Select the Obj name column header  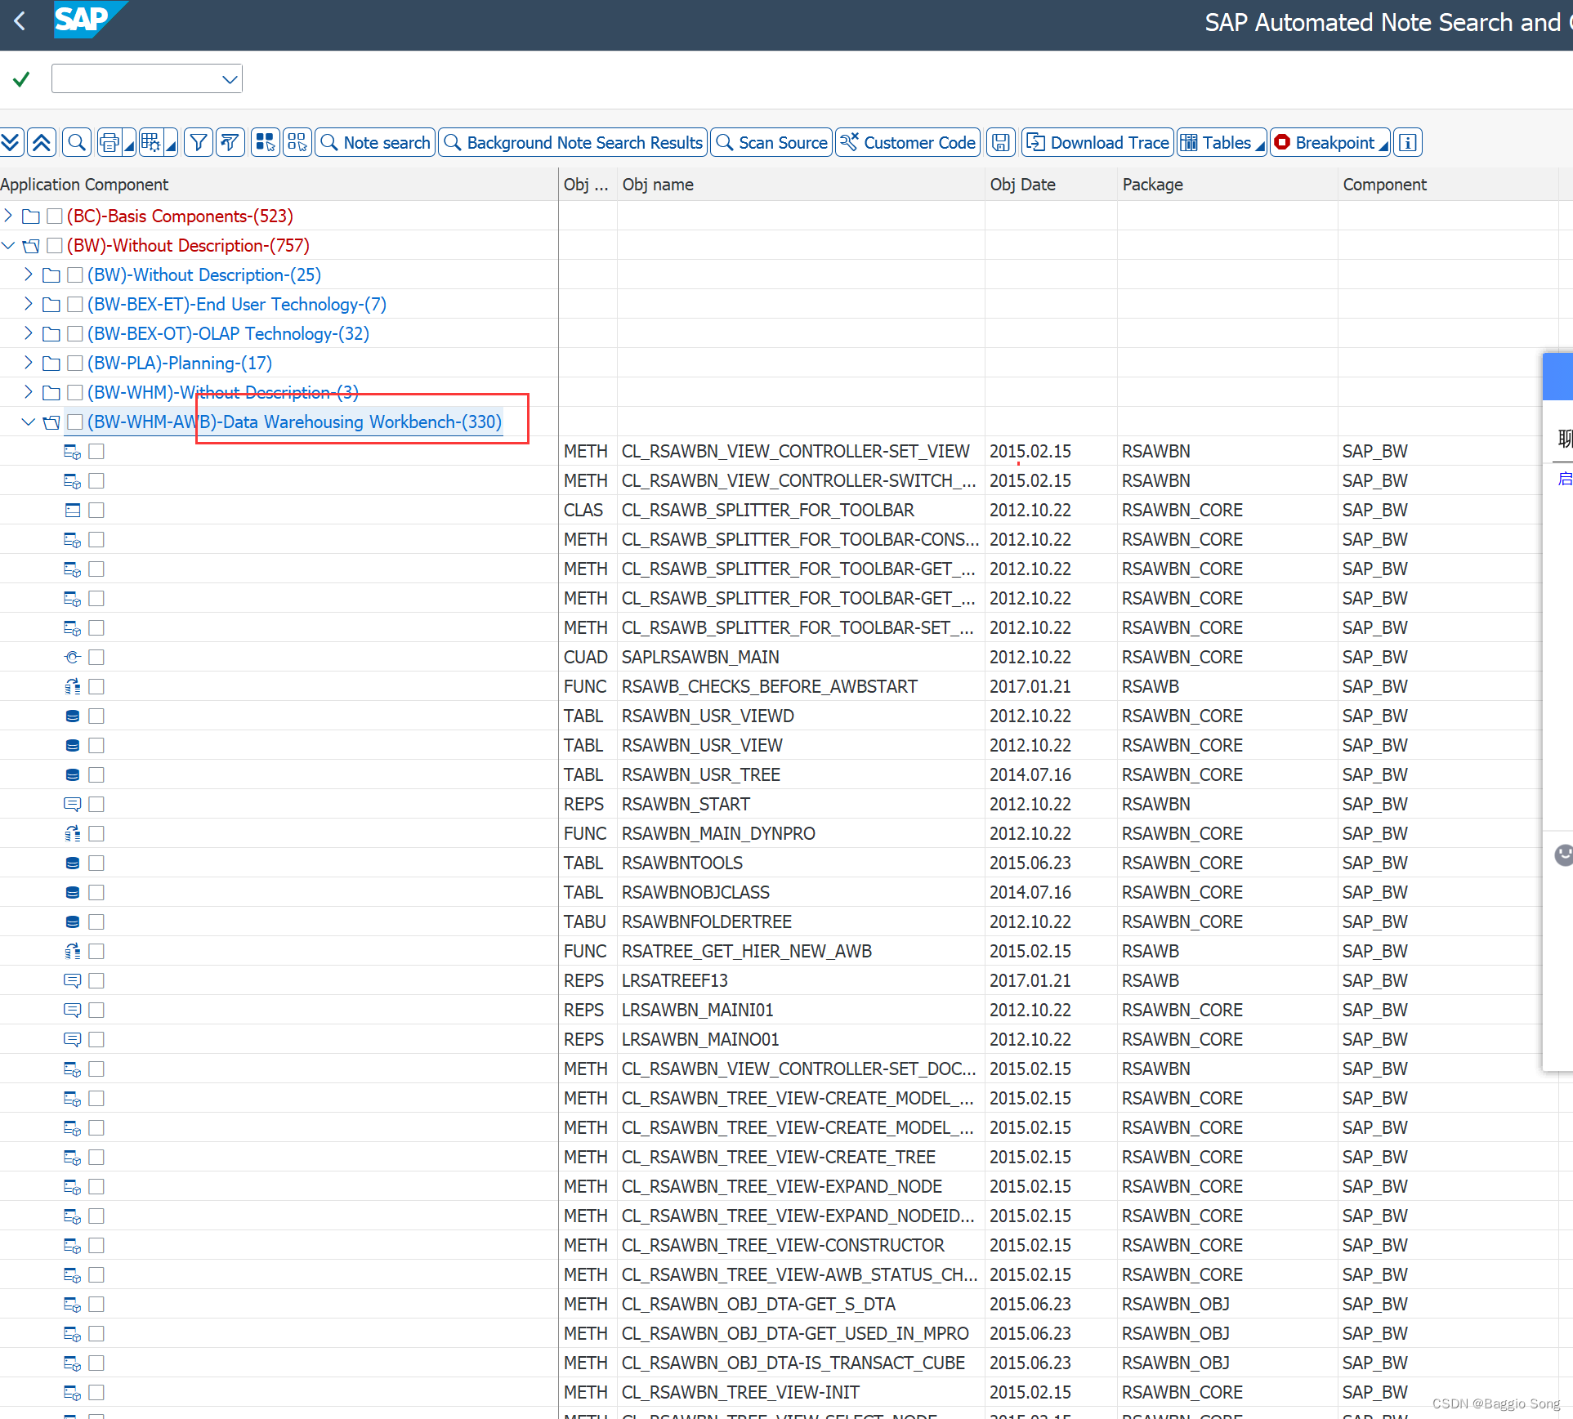pos(801,185)
